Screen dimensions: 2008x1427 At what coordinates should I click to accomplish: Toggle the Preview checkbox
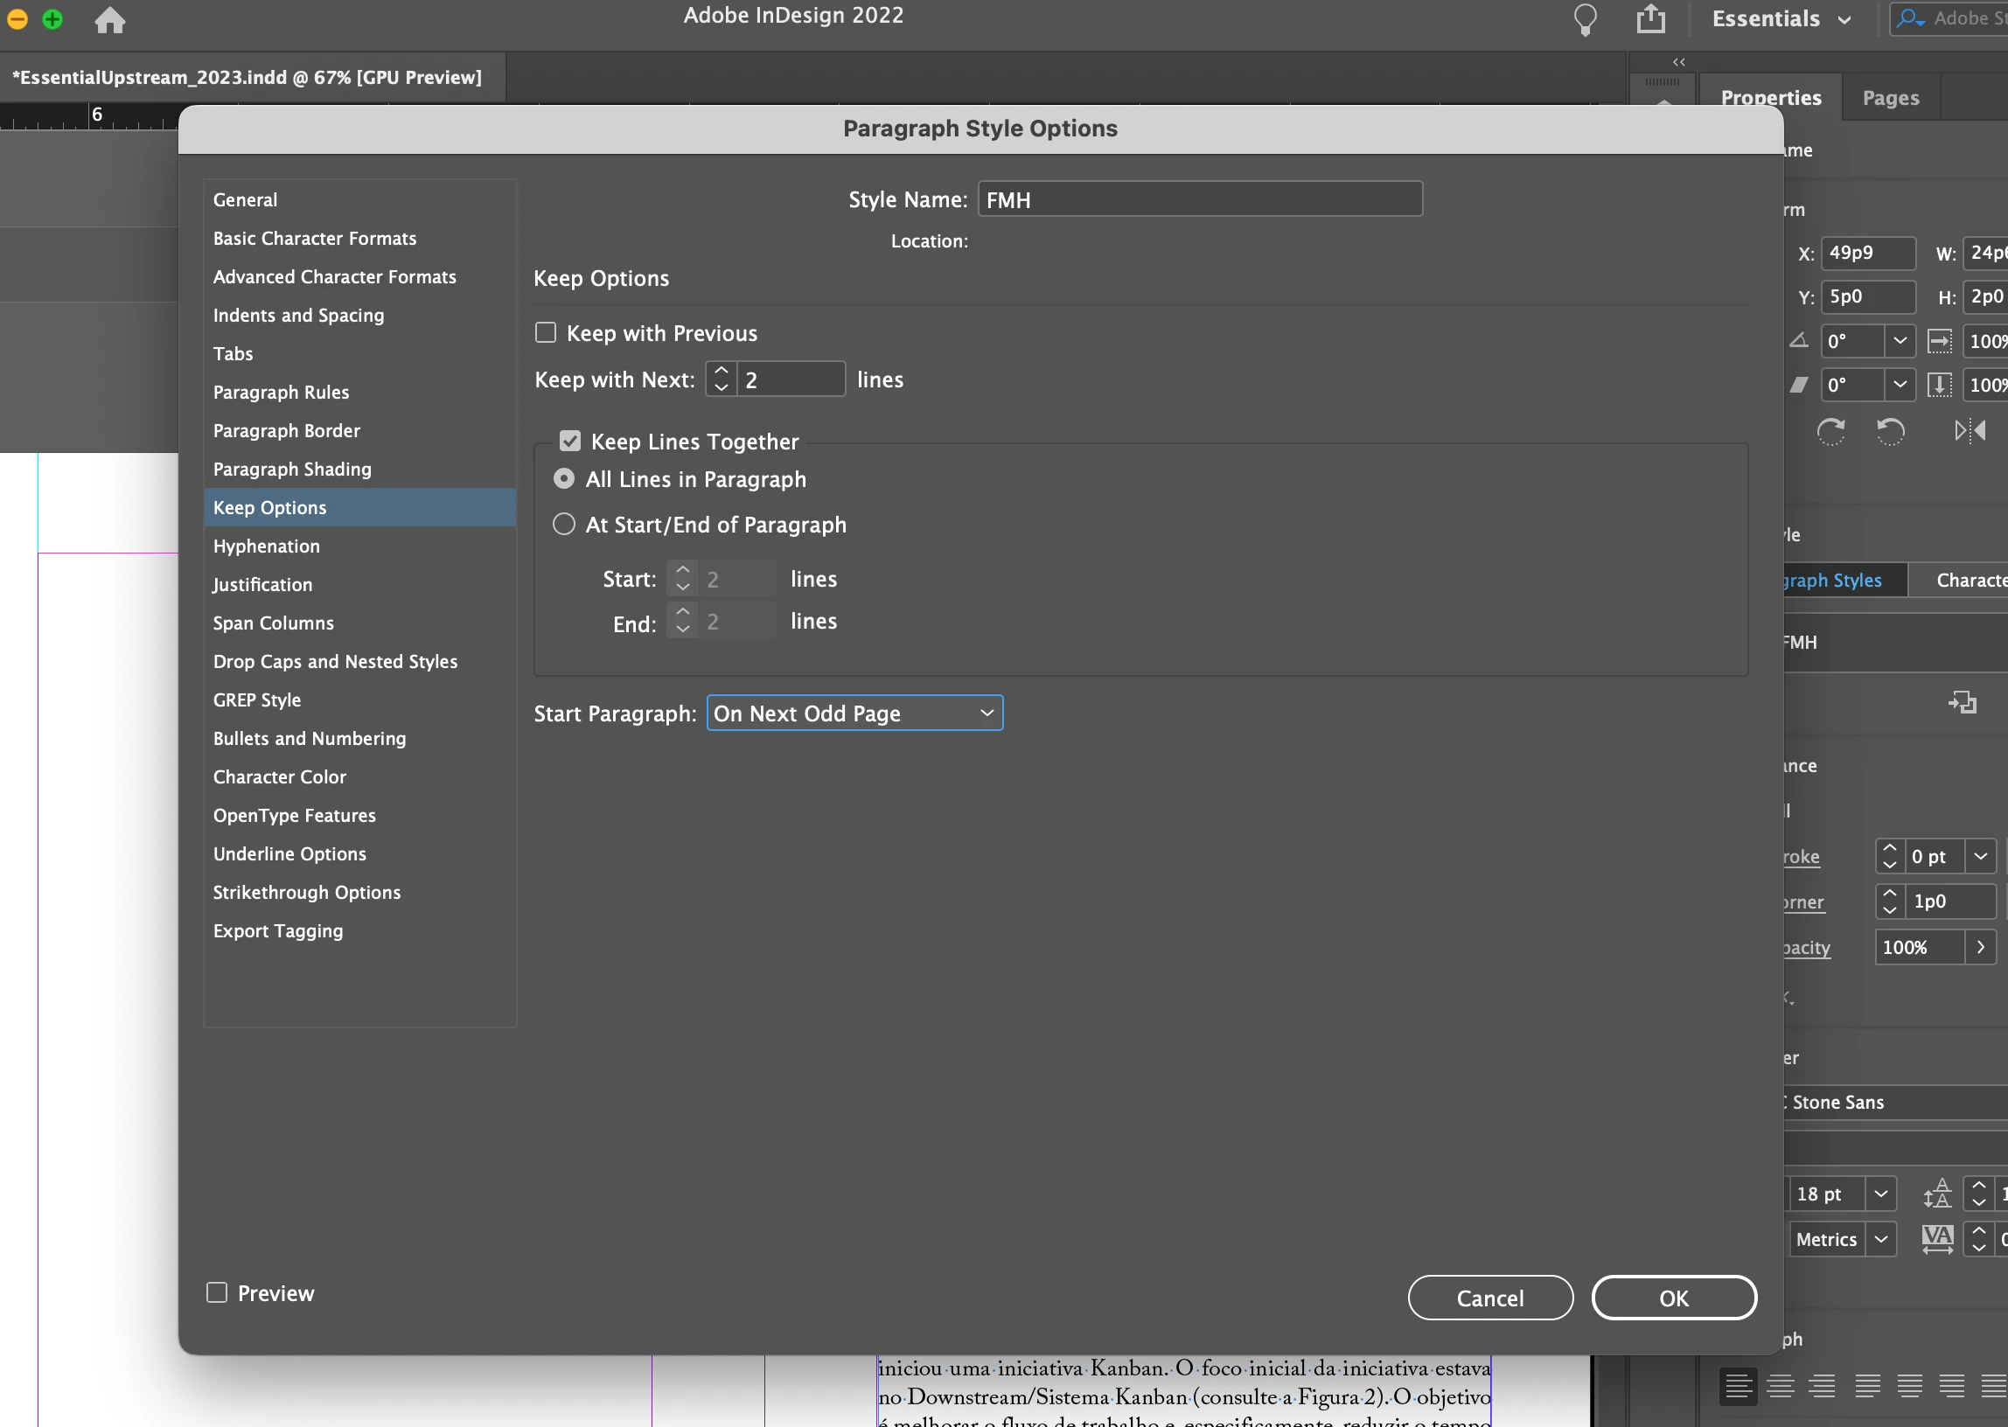[x=217, y=1291]
